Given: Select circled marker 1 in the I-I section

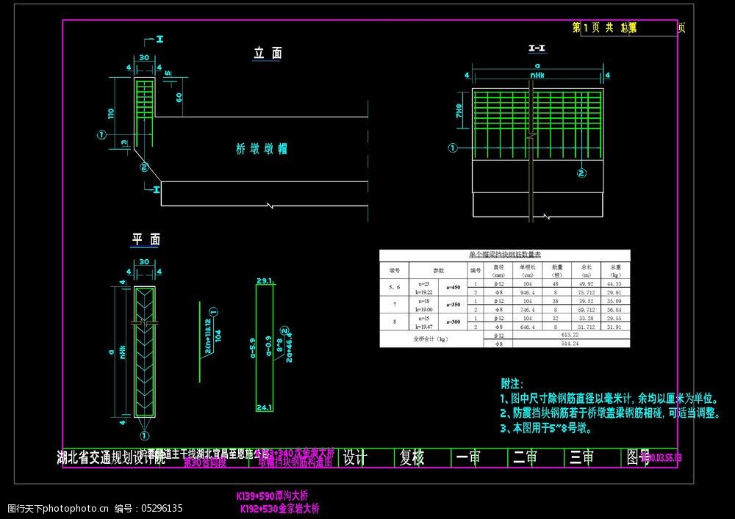Looking at the screenshot, I should click(453, 148).
